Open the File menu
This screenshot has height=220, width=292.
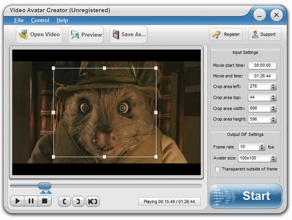click(x=19, y=20)
